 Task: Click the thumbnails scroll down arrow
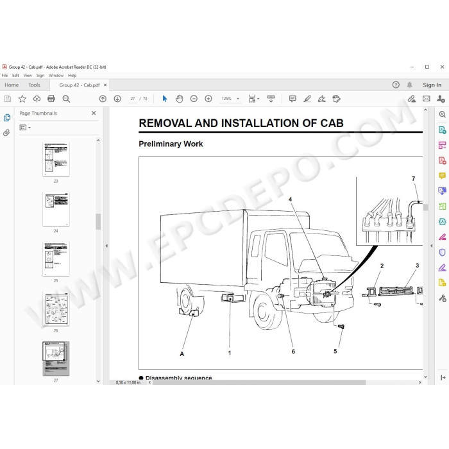tap(98, 381)
